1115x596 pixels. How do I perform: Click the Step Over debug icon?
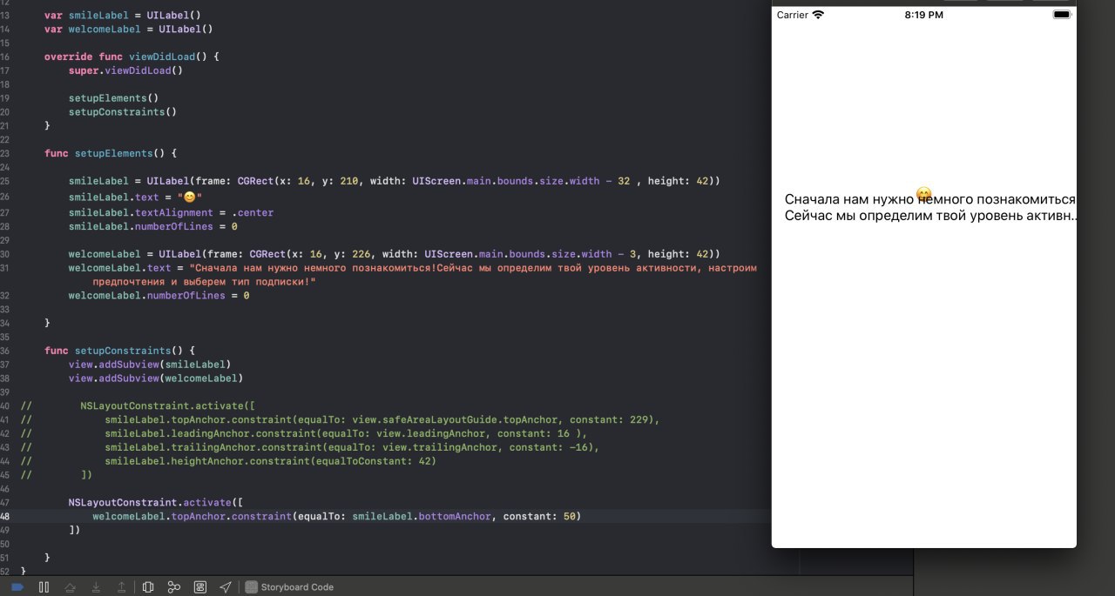click(x=70, y=587)
